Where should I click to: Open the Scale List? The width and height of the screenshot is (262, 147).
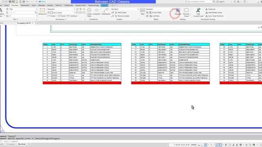210,9
